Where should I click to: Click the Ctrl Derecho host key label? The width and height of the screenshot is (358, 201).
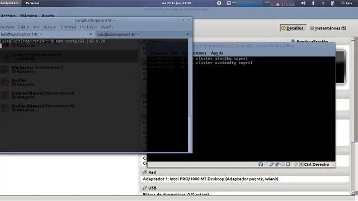tap(317, 164)
